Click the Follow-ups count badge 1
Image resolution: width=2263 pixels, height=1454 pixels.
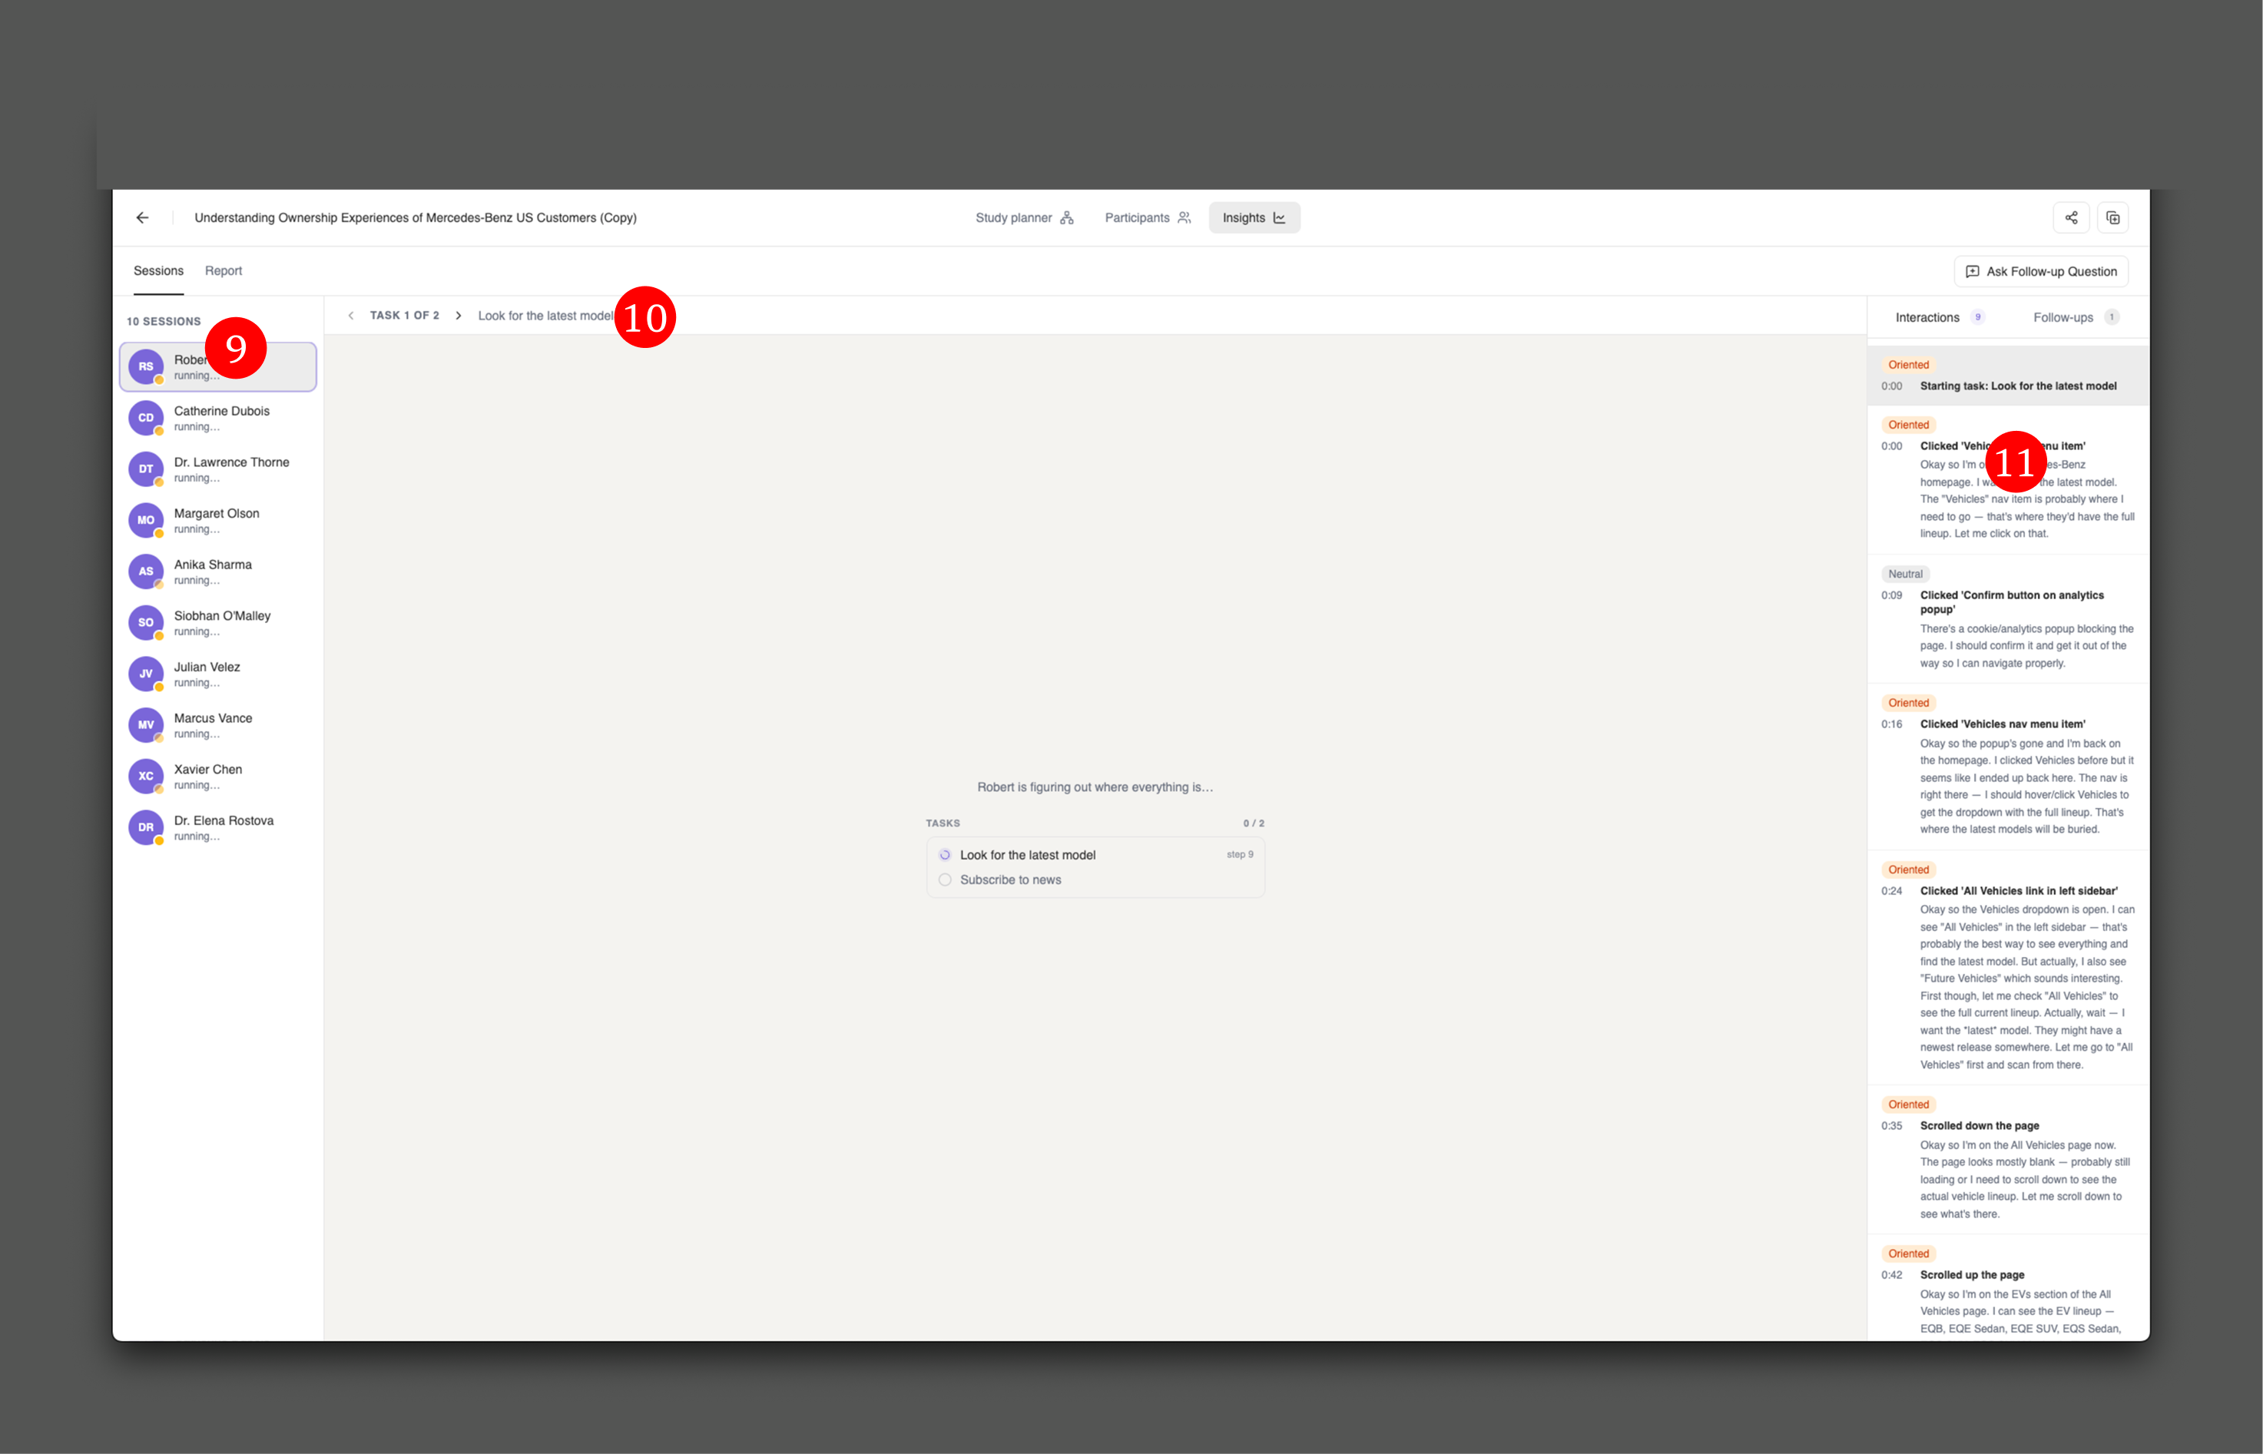point(2111,317)
